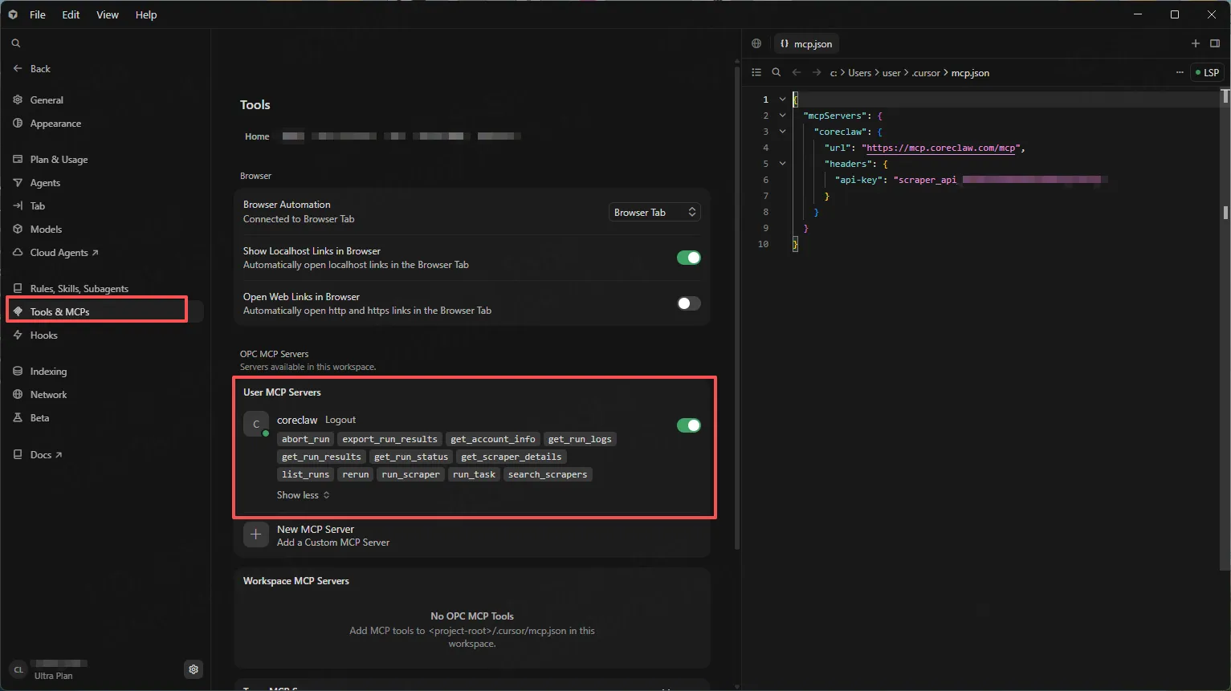Open Cloud Agents external link
Image resolution: width=1231 pixels, height=691 pixels.
(x=63, y=253)
